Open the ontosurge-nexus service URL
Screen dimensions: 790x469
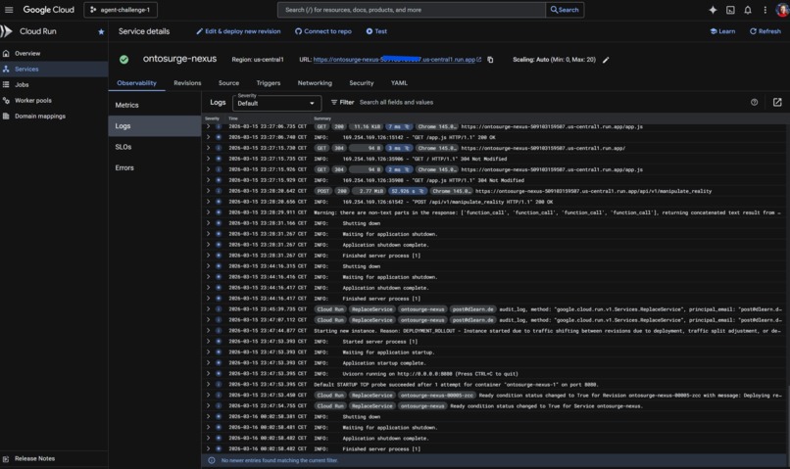pyautogui.click(x=397, y=60)
